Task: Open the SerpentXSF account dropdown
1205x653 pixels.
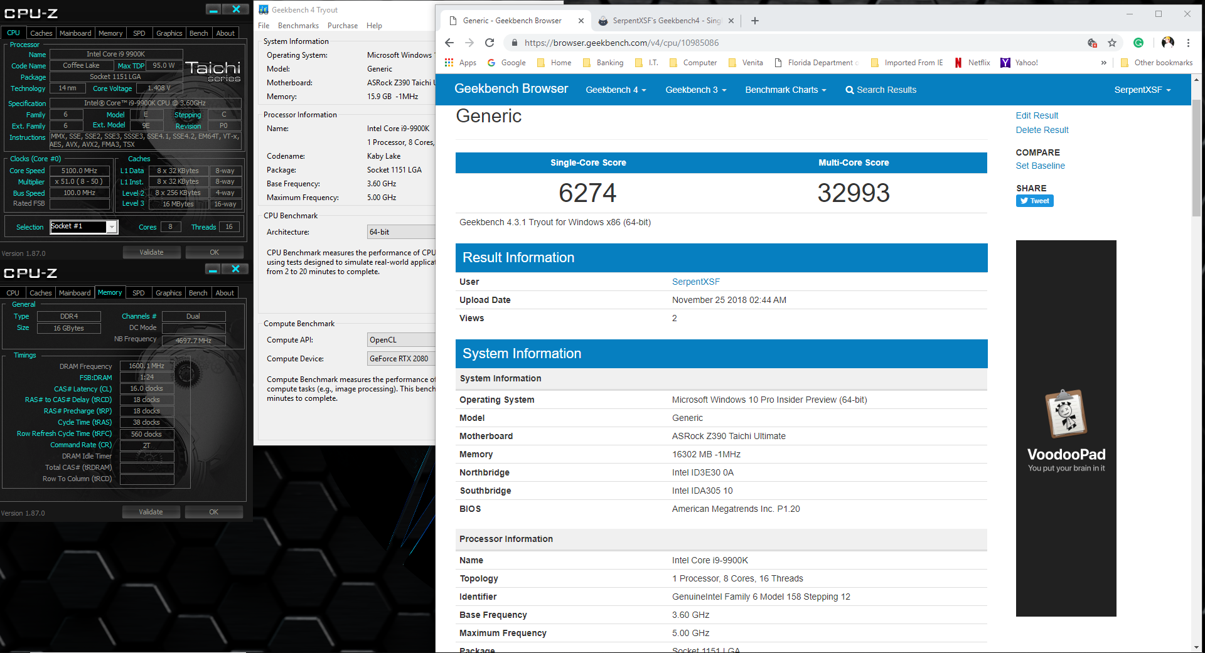Action: (x=1142, y=90)
